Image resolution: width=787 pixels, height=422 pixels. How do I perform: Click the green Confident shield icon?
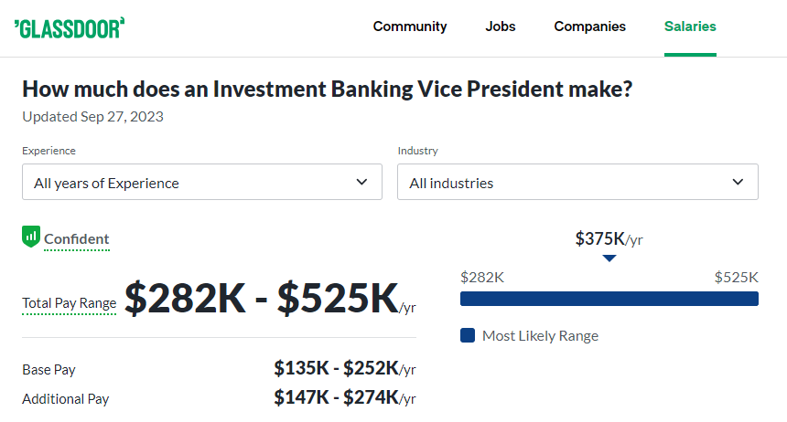pyautogui.click(x=31, y=237)
